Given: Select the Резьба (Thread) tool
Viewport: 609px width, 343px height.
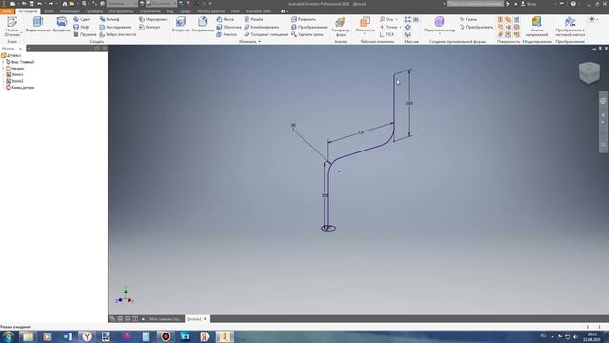Looking at the screenshot, I should [x=254, y=19].
